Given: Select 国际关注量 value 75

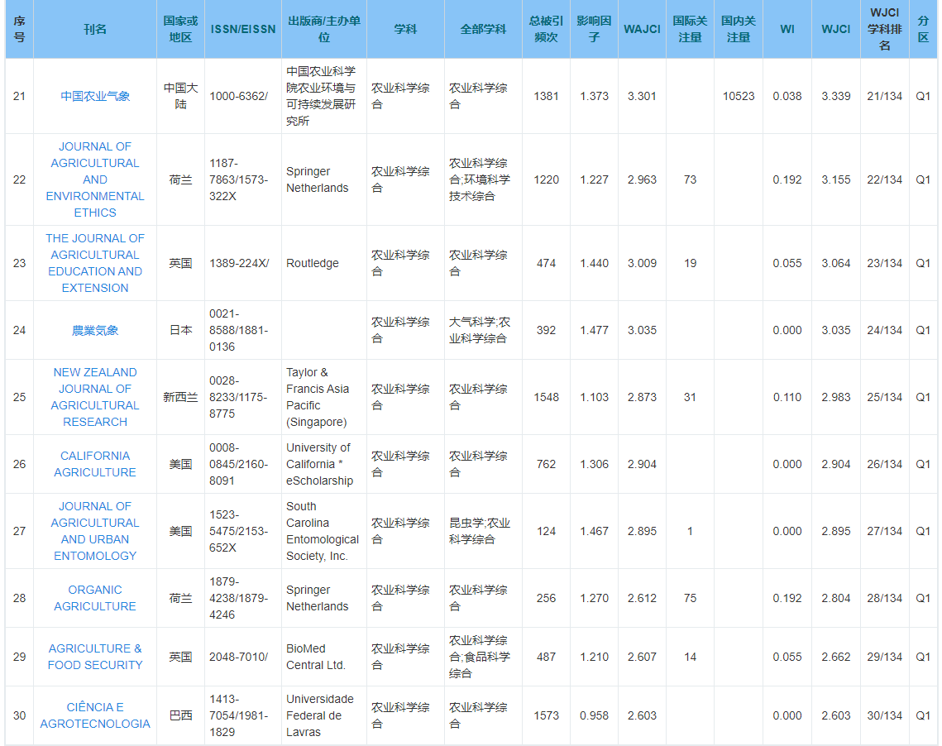Looking at the screenshot, I should 690,598.
